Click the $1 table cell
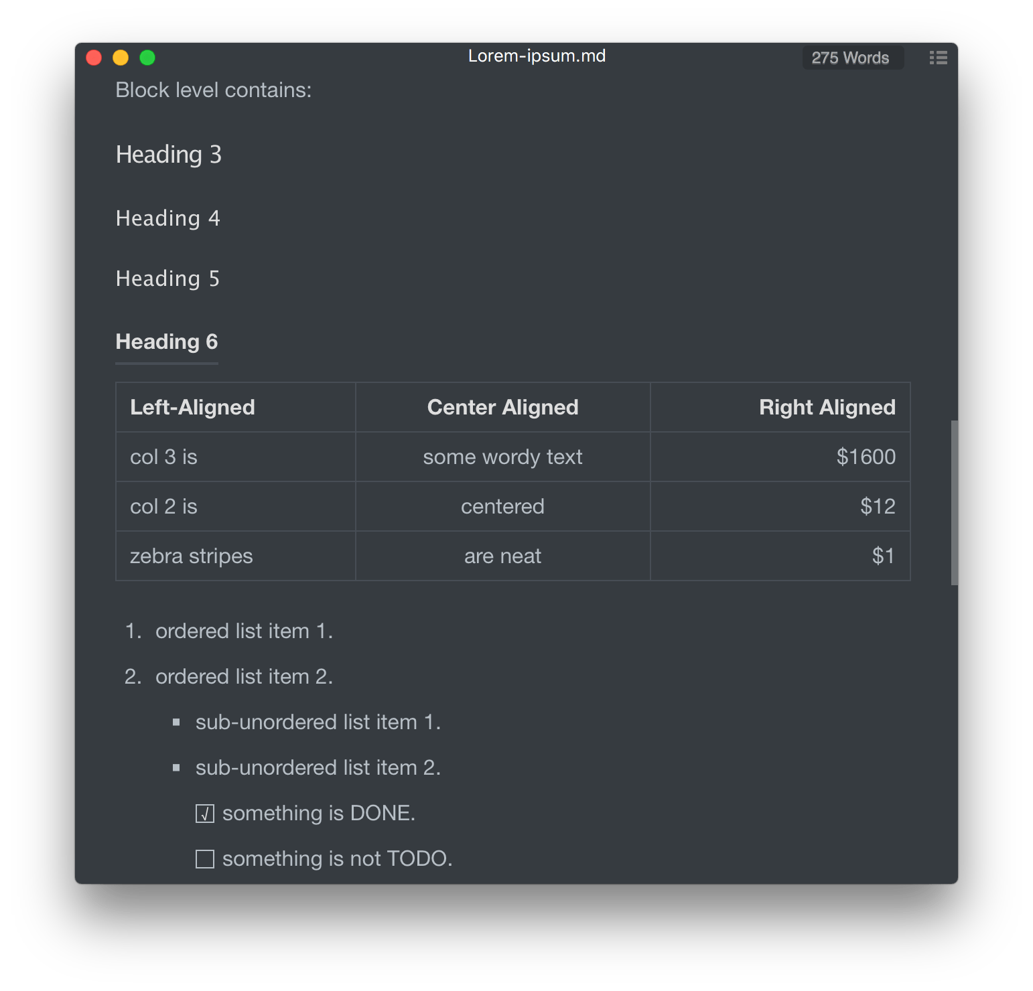Viewport: 1033px width, 991px height. [x=780, y=556]
